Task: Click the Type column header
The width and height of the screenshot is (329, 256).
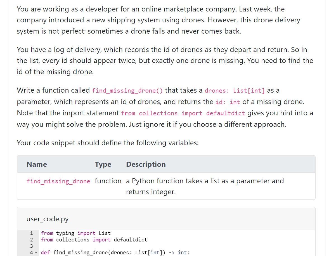Action: tap(103, 164)
